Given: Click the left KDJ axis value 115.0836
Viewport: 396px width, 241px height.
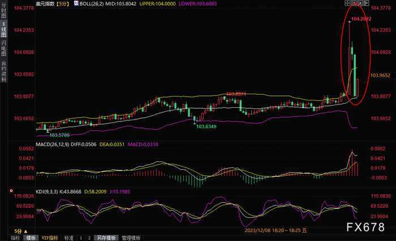Looking at the screenshot, I should point(24,196).
